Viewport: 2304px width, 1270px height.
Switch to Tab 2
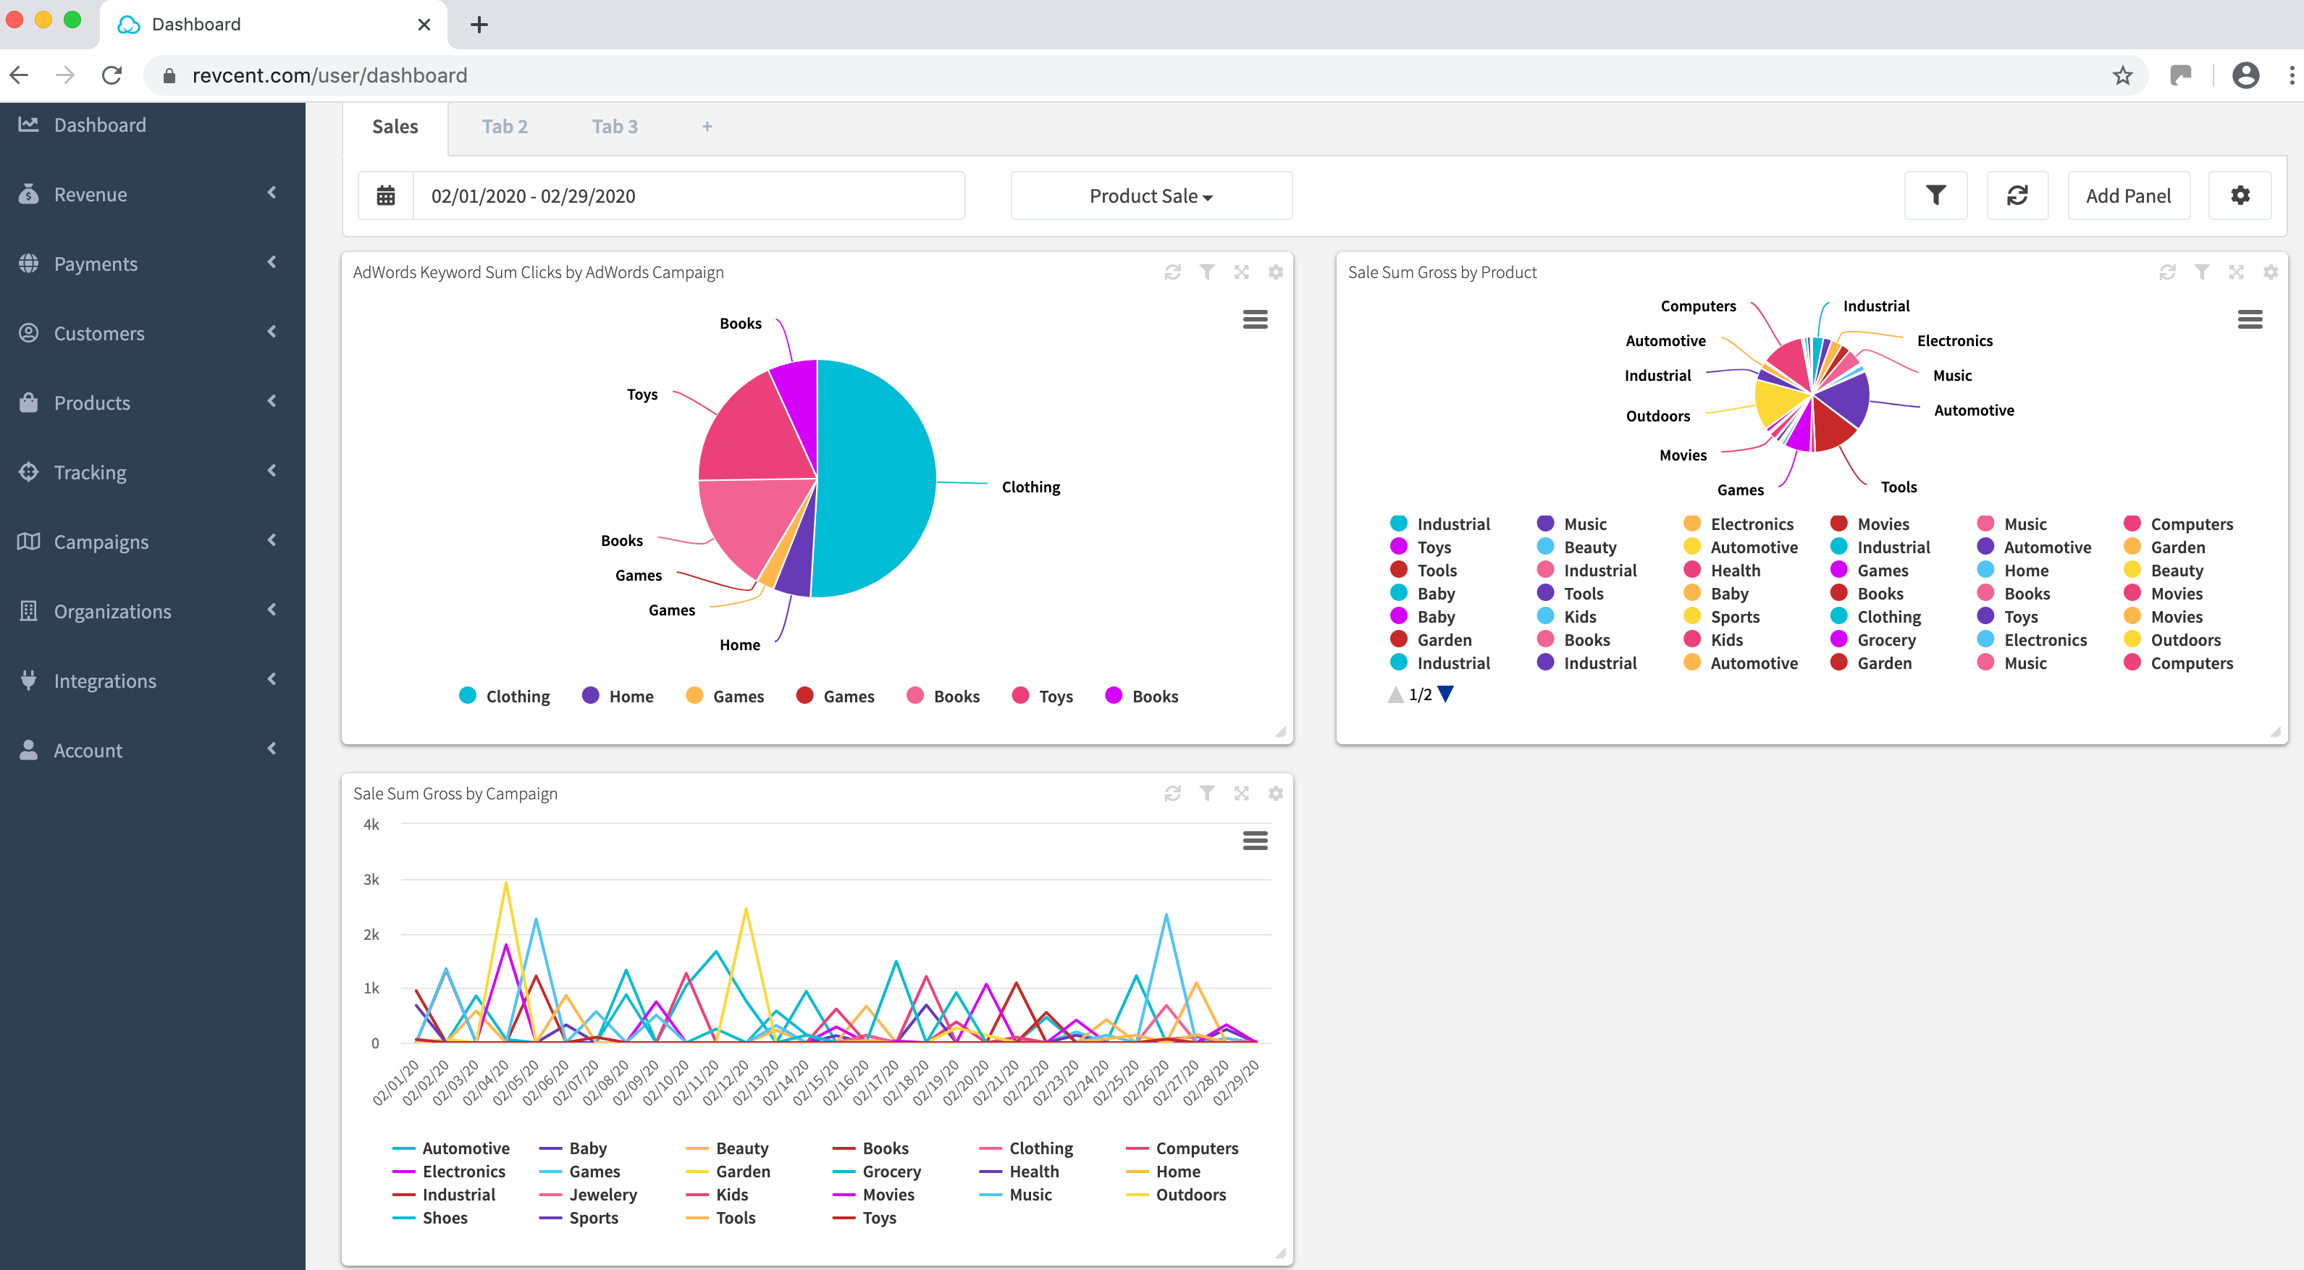[x=505, y=126]
